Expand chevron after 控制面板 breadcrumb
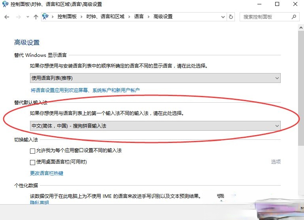The image size is (304, 220). (x=81, y=17)
